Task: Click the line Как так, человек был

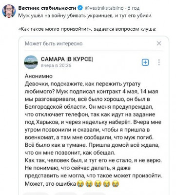Action: (93, 160)
